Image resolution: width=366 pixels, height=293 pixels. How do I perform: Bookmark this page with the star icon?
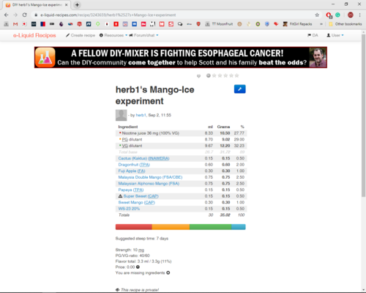click(x=317, y=15)
